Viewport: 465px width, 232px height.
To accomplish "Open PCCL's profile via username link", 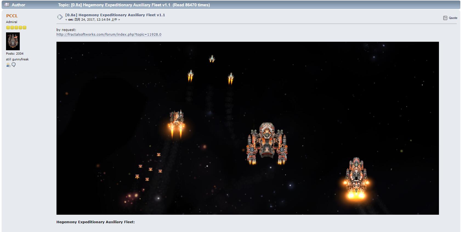I will [12, 16].
